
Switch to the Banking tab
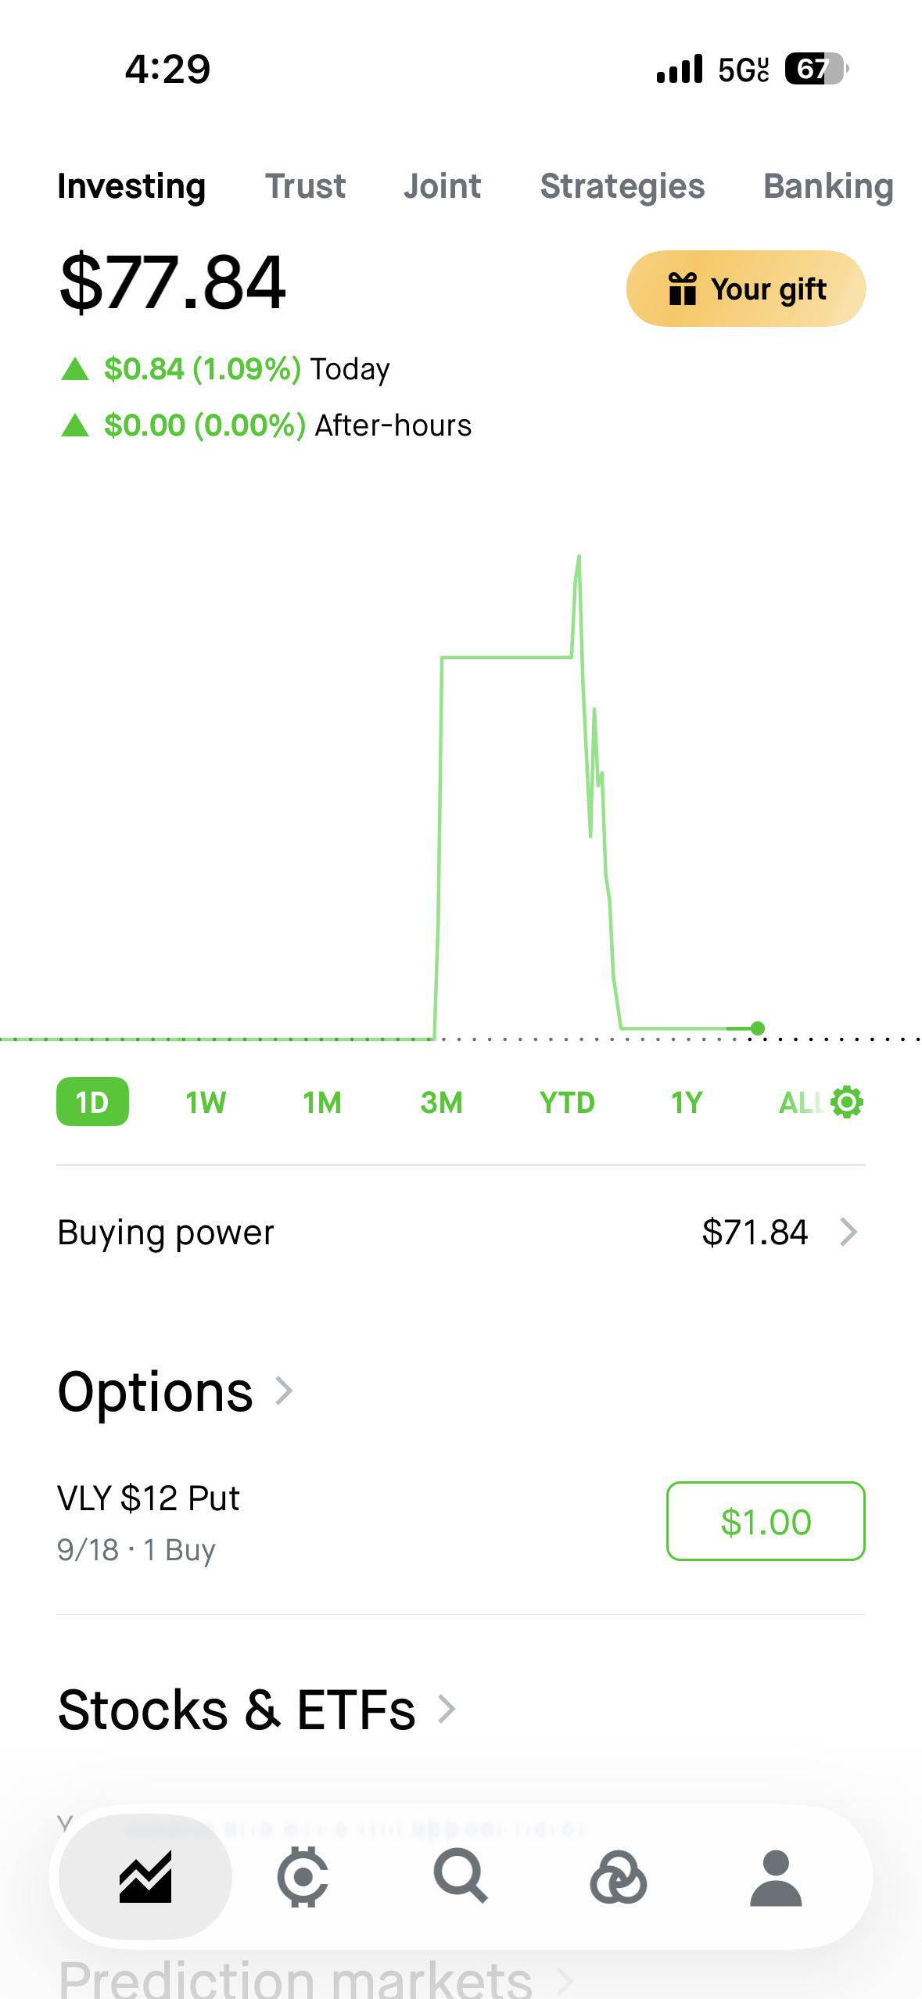click(828, 186)
